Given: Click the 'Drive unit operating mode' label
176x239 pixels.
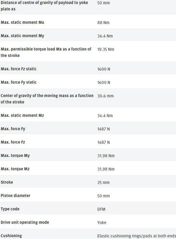Looking at the screenshot, I should (25, 222).
